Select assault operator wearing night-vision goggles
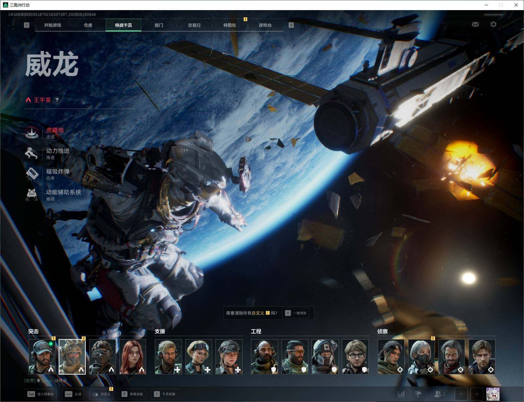The image size is (524, 402). 102,357
